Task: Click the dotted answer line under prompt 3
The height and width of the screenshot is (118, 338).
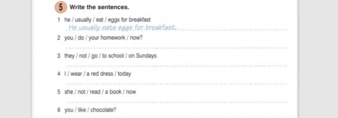Action: click(176, 66)
